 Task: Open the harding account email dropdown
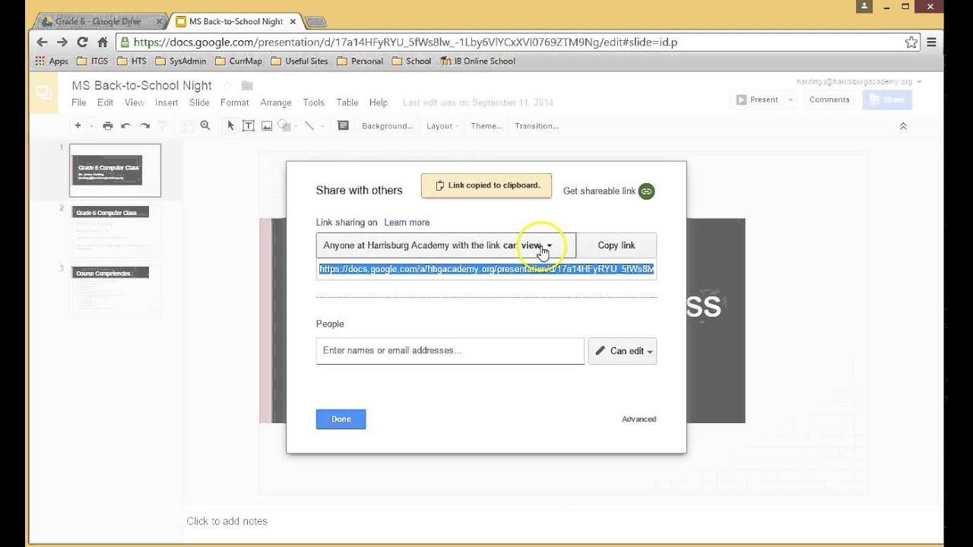click(859, 82)
